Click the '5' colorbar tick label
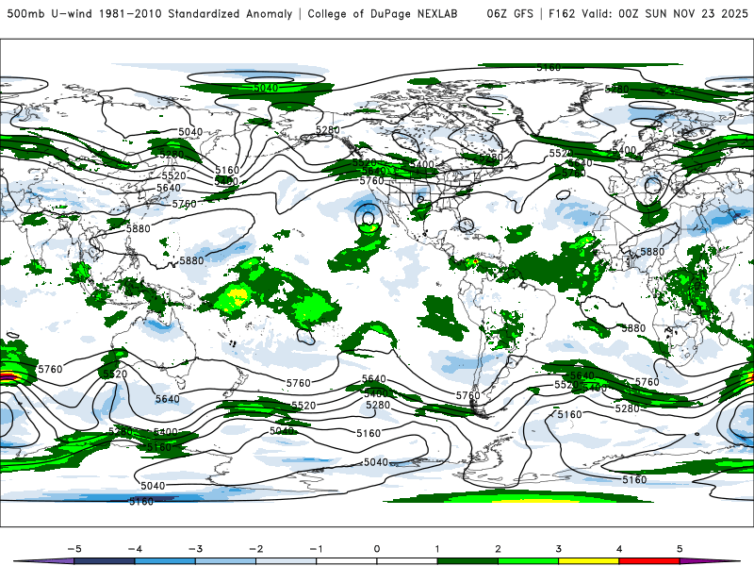Image resolution: width=754 pixels, height=566 pixels. (x=680, y=549)
